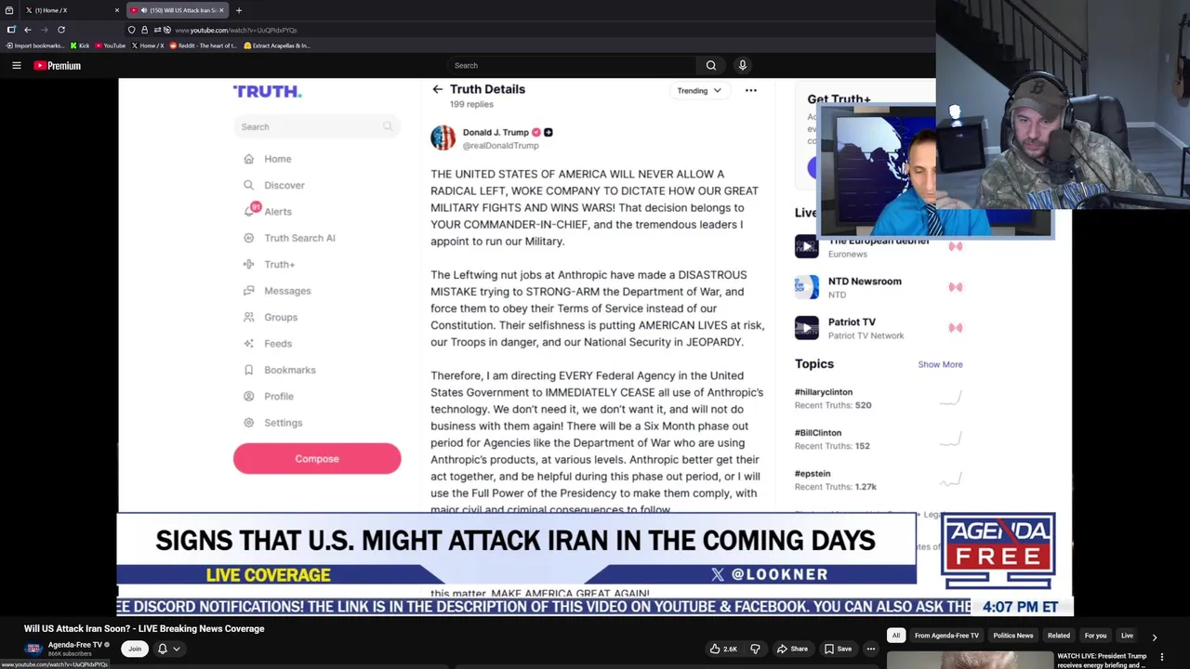This screenshot has width=1190, height=669.
Task: Select the From Agenda-Free TV chip
Action: pos(946,636)
